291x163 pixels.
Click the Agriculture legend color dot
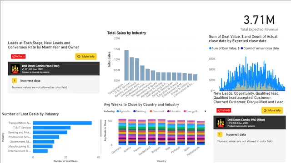[117, 111]
